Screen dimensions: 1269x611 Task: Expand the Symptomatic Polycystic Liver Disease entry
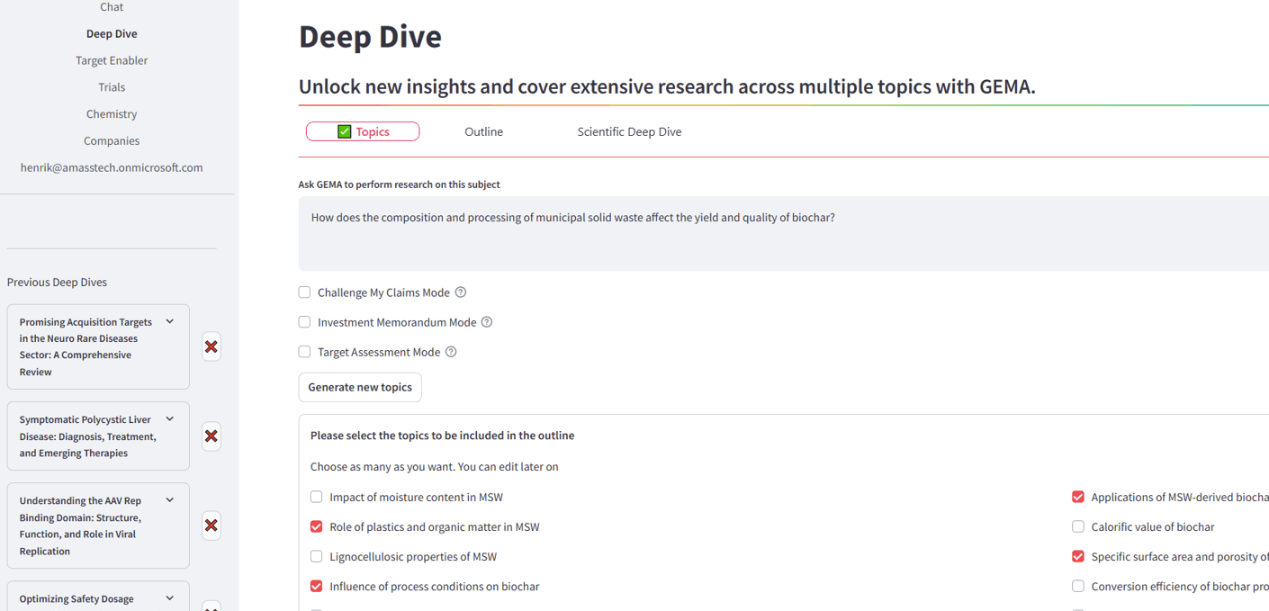(169, 419)
